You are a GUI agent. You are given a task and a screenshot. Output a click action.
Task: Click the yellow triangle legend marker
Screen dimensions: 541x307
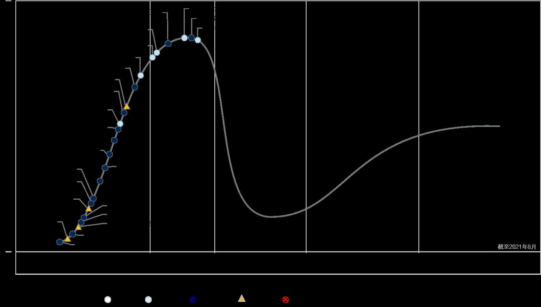point(242,298)
